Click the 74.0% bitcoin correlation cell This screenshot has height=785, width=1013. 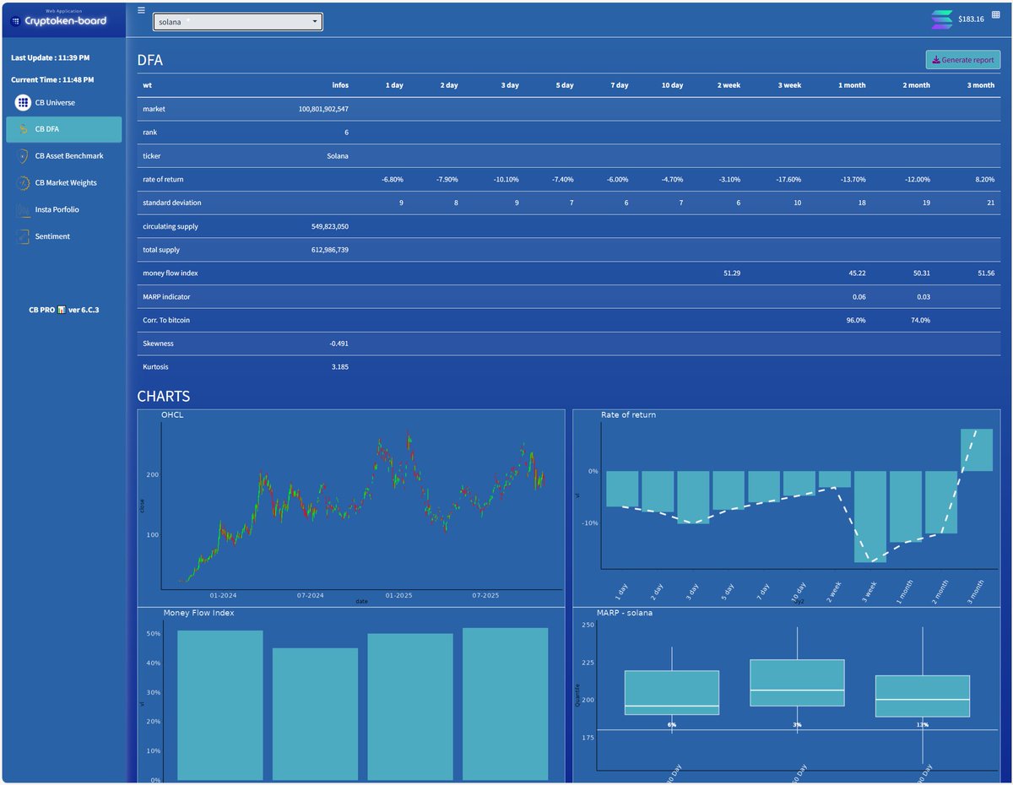click(x=920, y=321)
